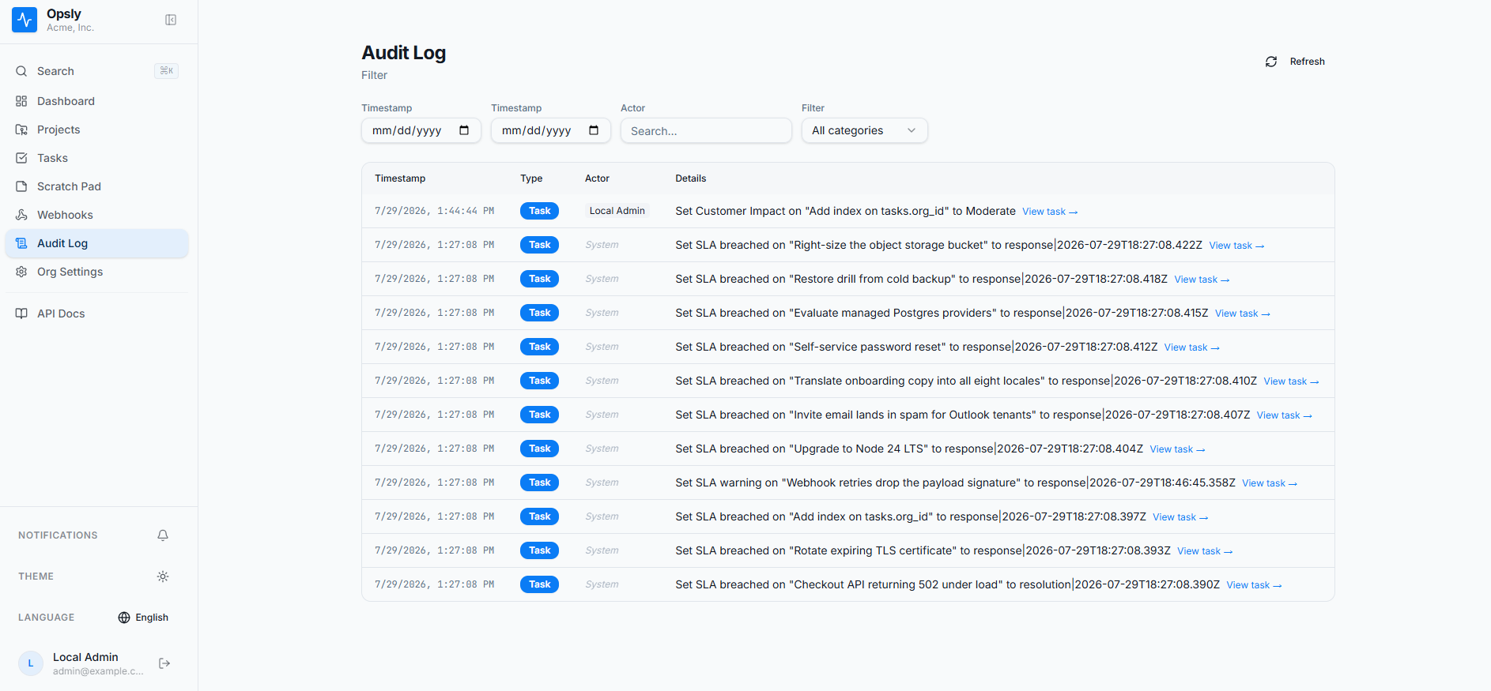View task for Evaluate managed Postgres providers
The width and height of the screenshot is (1491, 691).
[x=1243, y=314]
